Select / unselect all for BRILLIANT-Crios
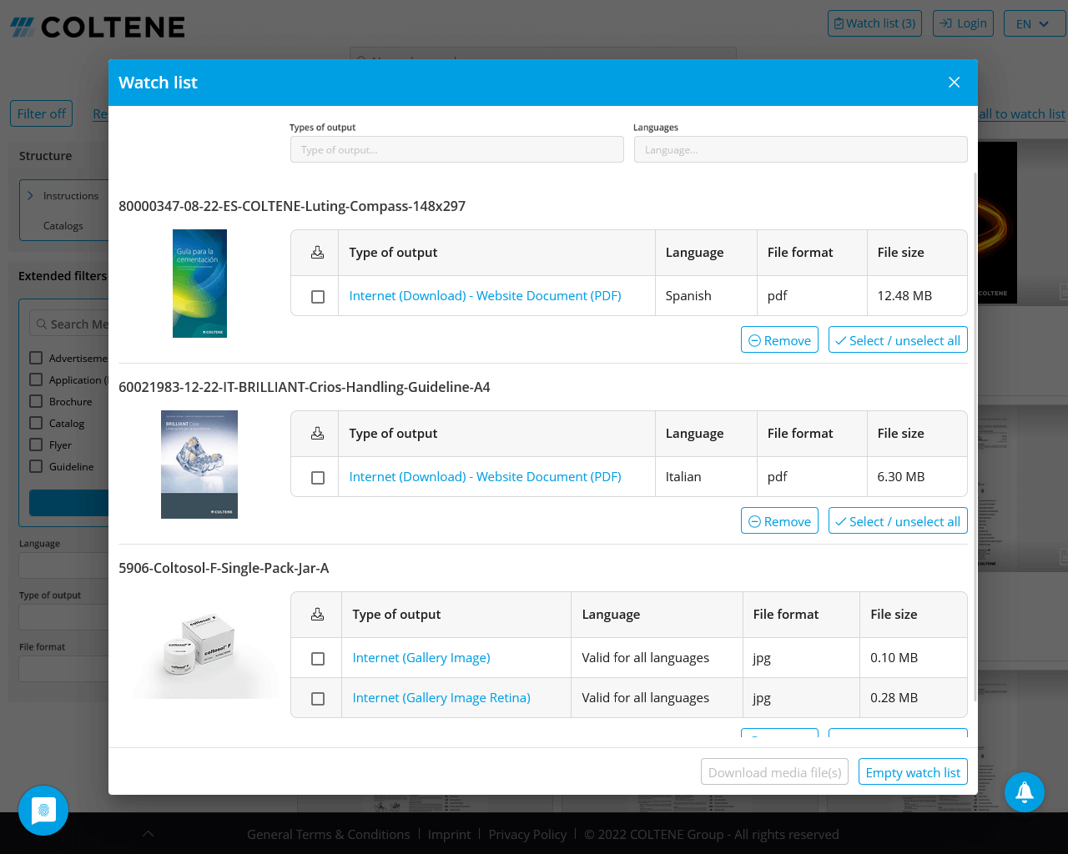This screenshot has height=854, width=1068. pos(898,521)
